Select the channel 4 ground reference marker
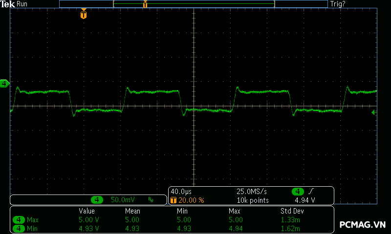The height and width of the screenshot is (234, 391). pos(4,84)
